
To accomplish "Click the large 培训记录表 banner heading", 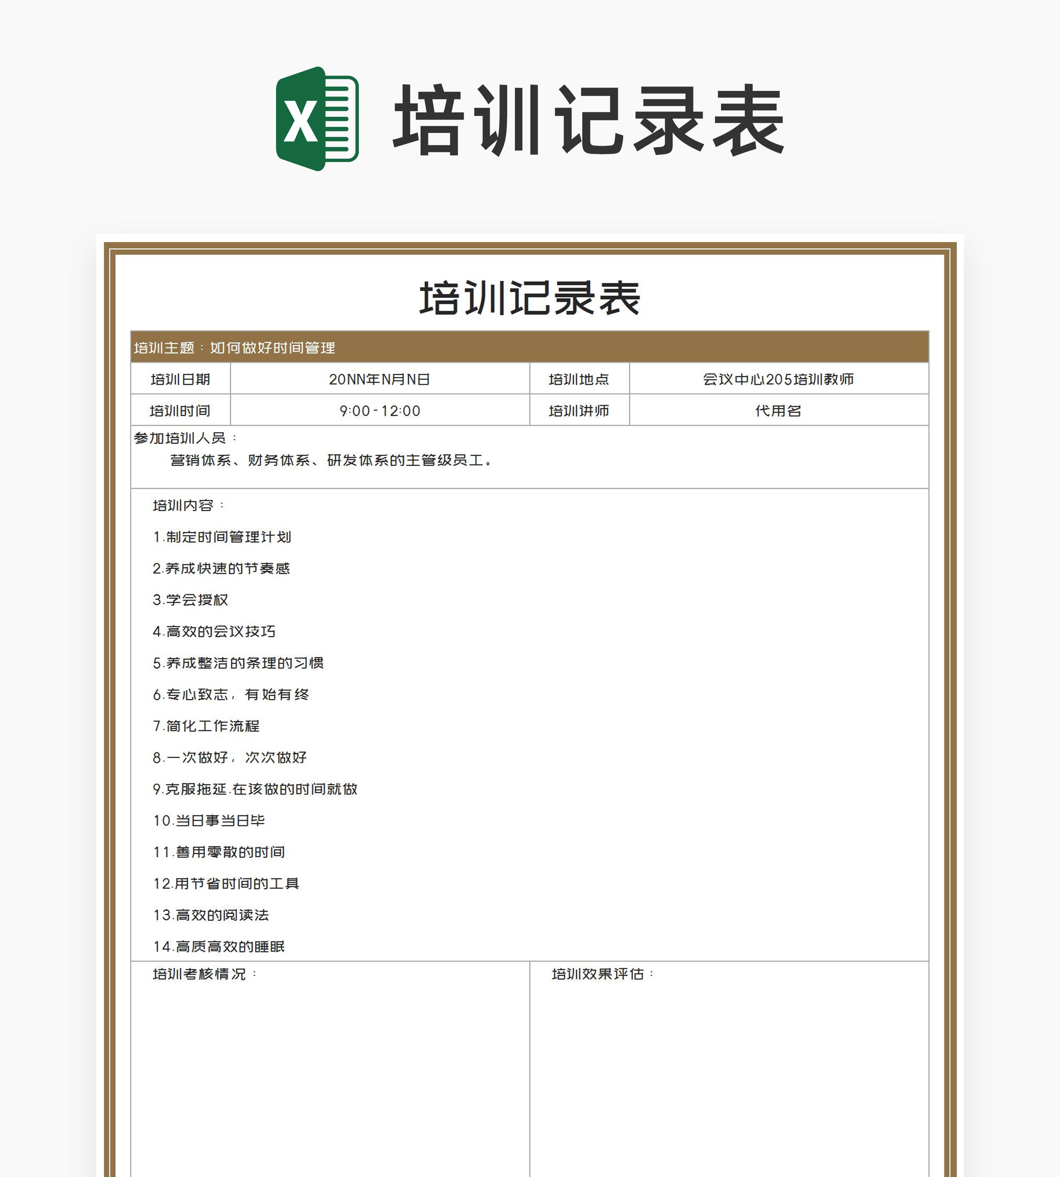I will 588,120.
